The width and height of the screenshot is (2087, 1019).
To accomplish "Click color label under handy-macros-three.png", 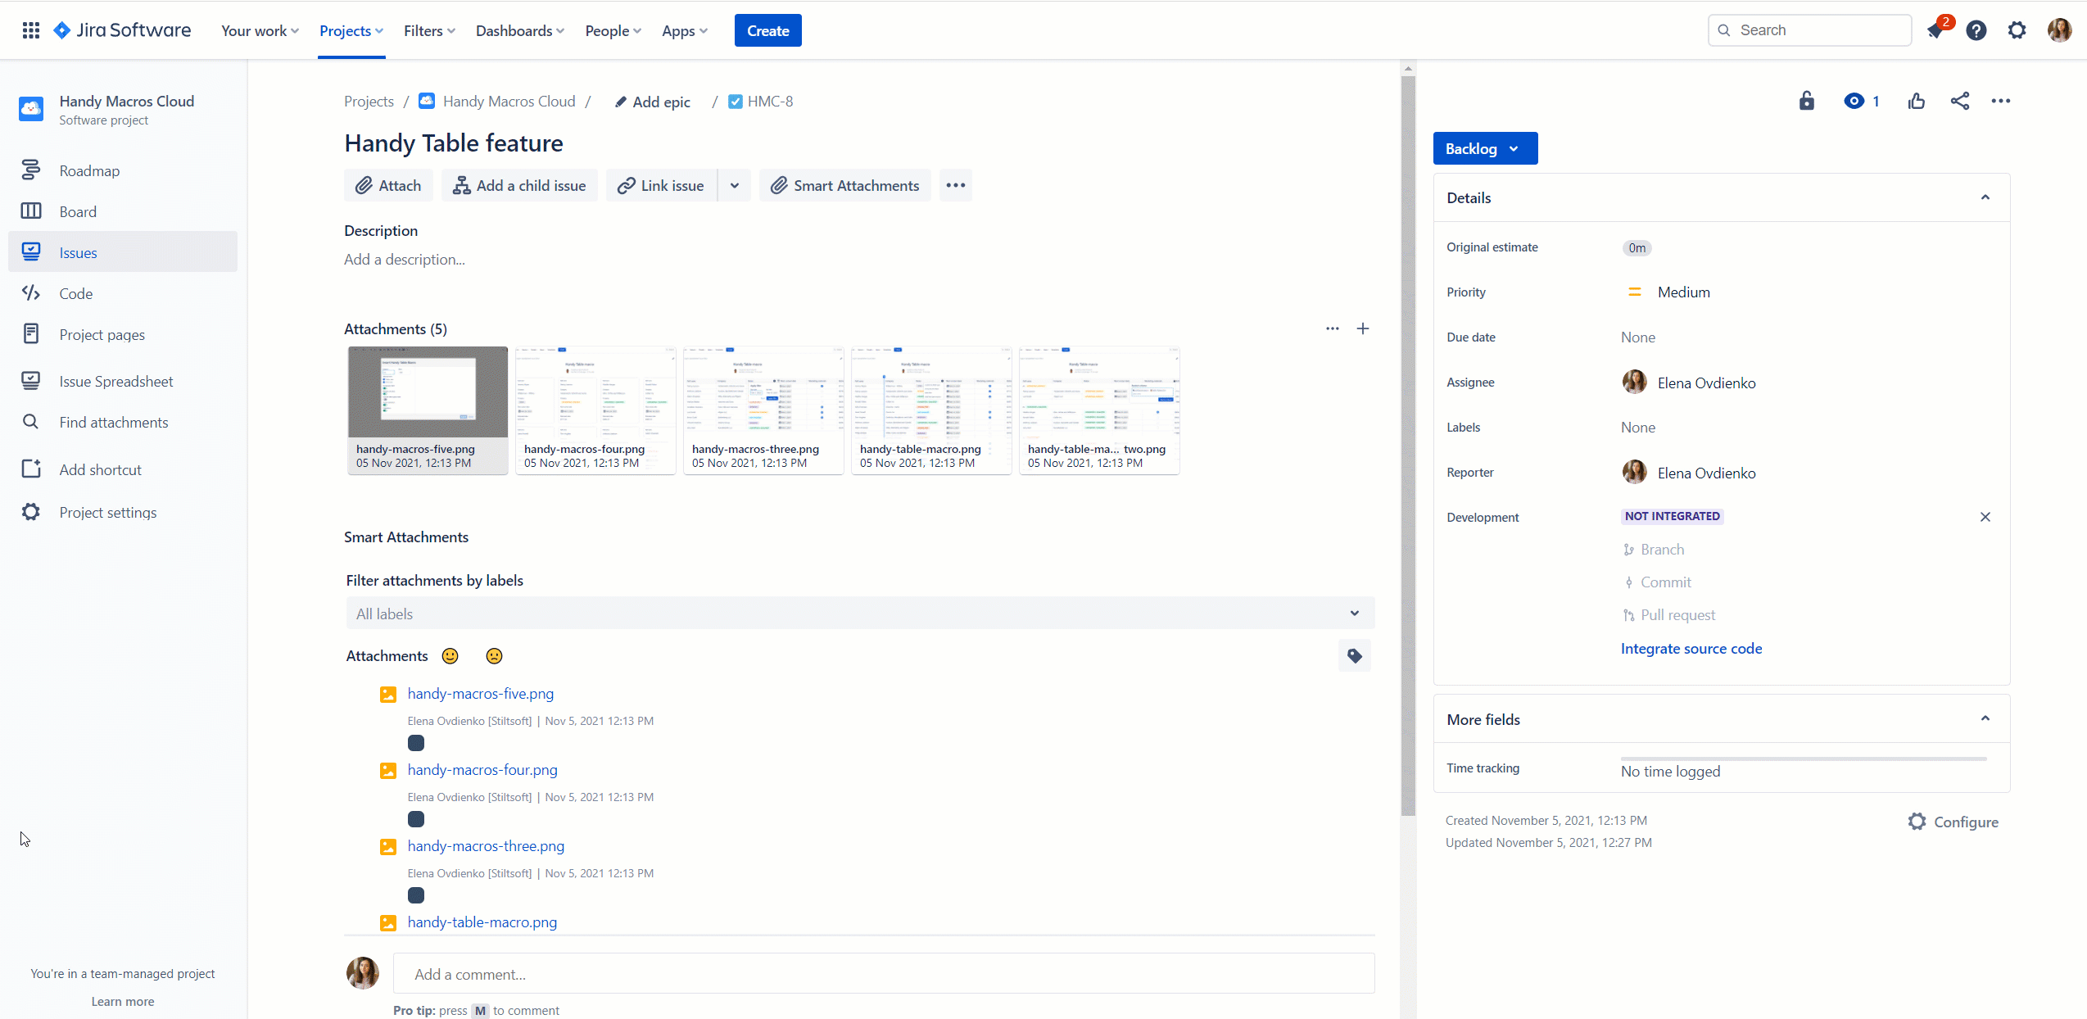I will [416, 895].
